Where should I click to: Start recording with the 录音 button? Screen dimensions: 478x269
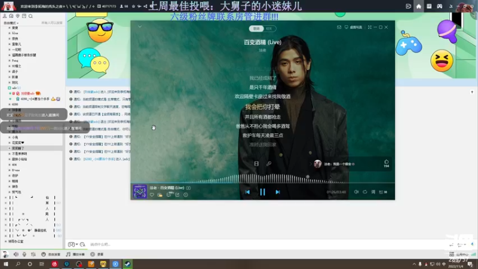97,254
